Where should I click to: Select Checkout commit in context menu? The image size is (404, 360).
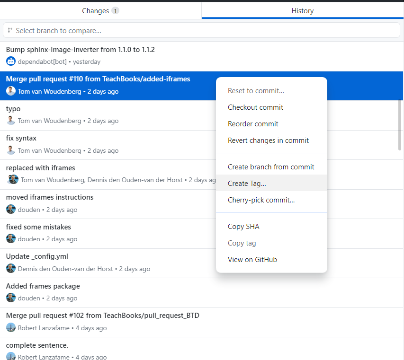255,107
